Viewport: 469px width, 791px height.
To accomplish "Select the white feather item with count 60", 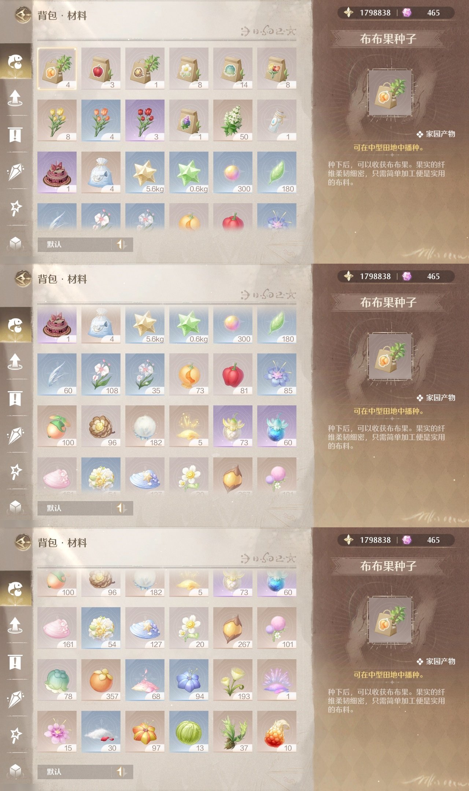I will [x=57, y=374].
